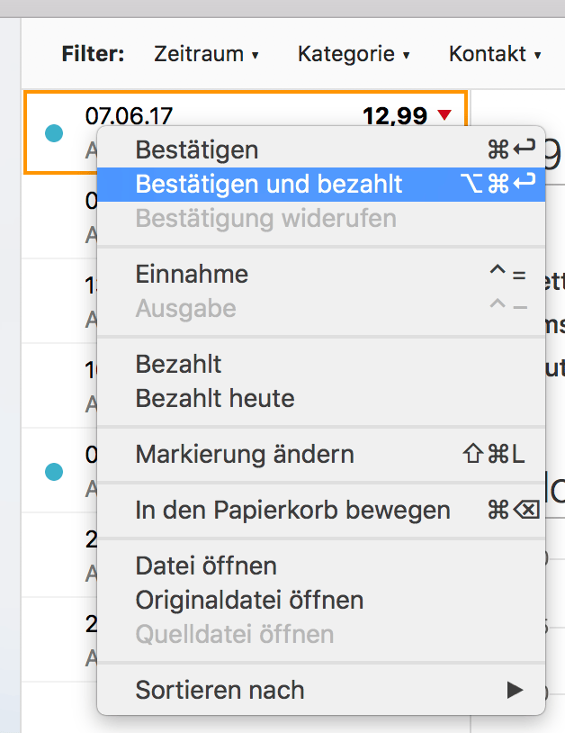Viewport: 565px width, 733px height.
Task: Click the red triangle next to 12,99
Action: (444, 115)
